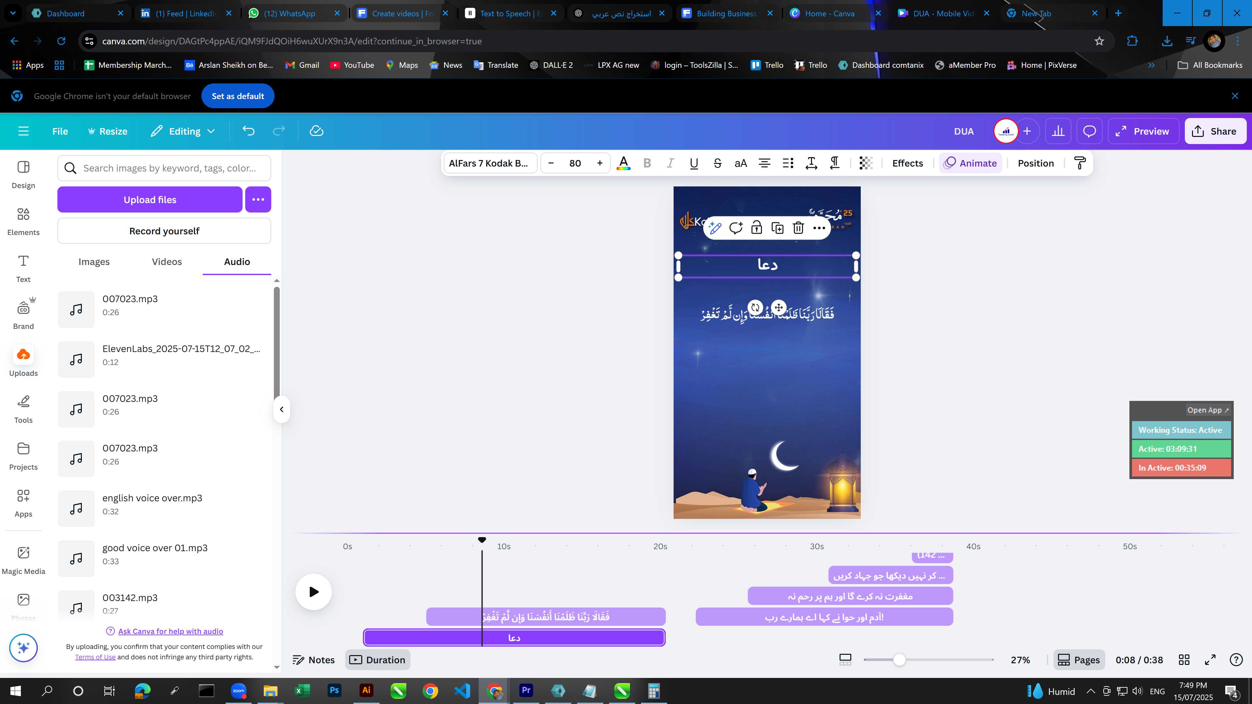Undo the last action
This screenshot has height=704, width=1252.
[x=248, y=131]
